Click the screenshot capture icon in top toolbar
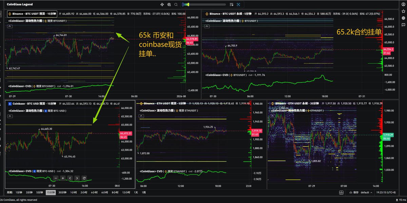The width and height of the screenshot is (407, 203). pos(238,4)
